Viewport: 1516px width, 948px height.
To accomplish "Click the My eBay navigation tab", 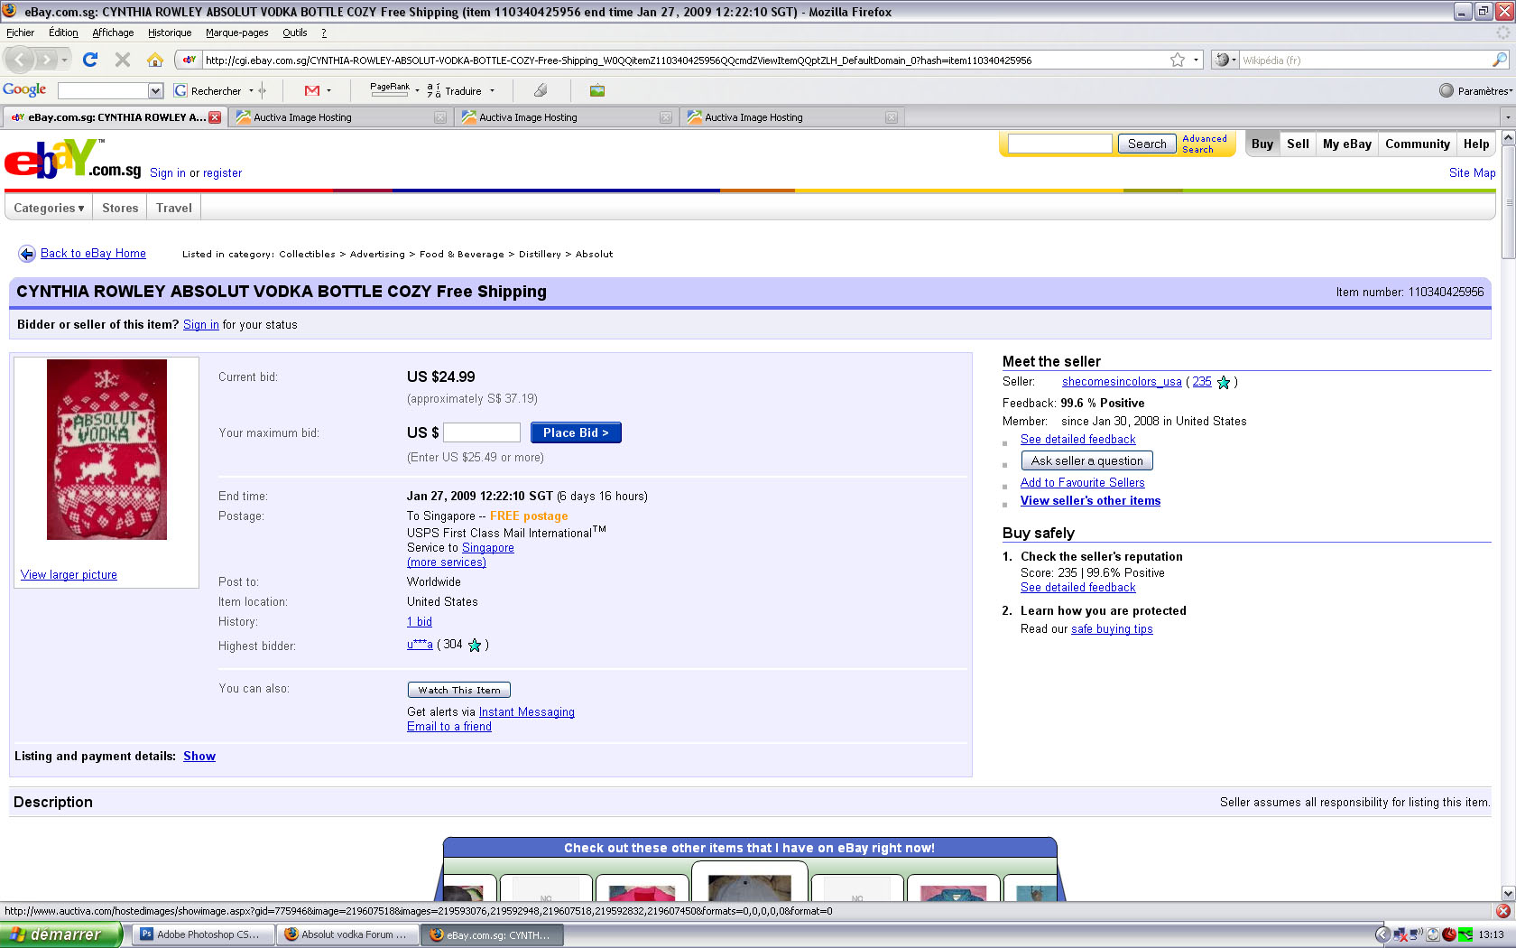I will [x=1346, y=144].
